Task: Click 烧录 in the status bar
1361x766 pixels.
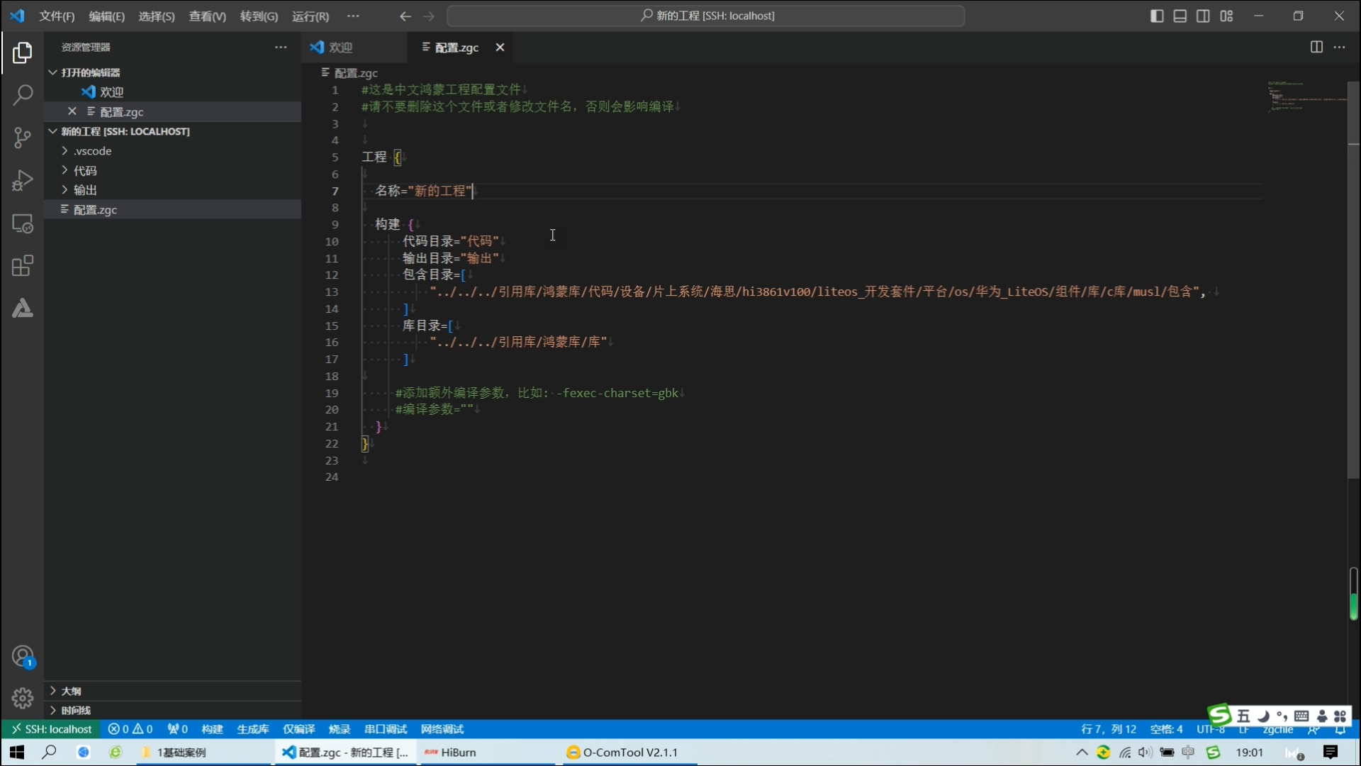Action: pyautogui.click(x=340, y=729)
